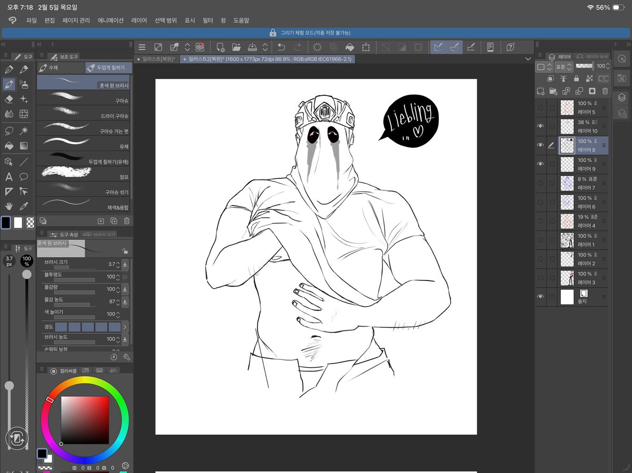Viewport: 632px width, 473px height.
Task: Select the transparent color swatch
Action: (x=31, y=223)
